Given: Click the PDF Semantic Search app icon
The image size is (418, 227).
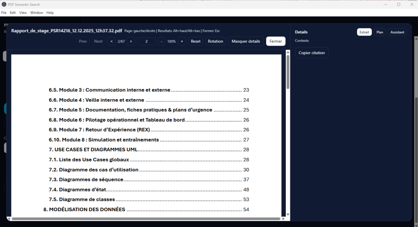Looking at the screenshot, I should click(x=4, y=4).
